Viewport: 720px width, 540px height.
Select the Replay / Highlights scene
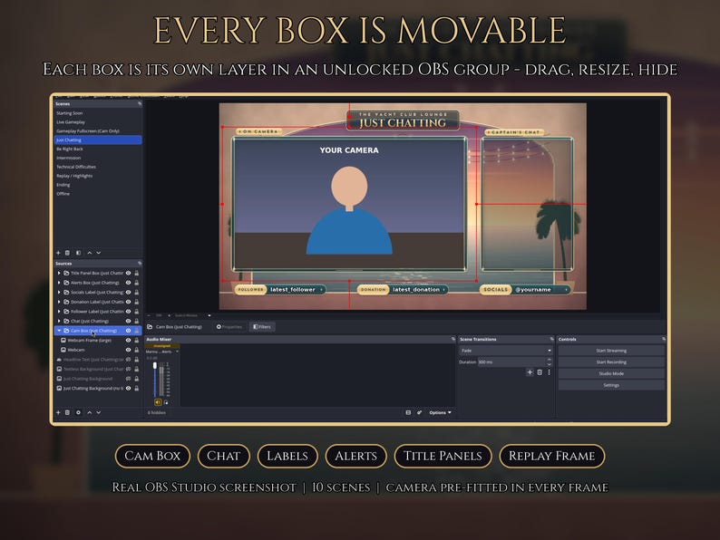click(x=98, y=176)
